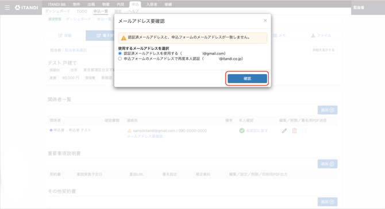Click the envelope send PDF icon
Image resolution: width=385 pixels, height=209 pixels.
click(304, 131)
